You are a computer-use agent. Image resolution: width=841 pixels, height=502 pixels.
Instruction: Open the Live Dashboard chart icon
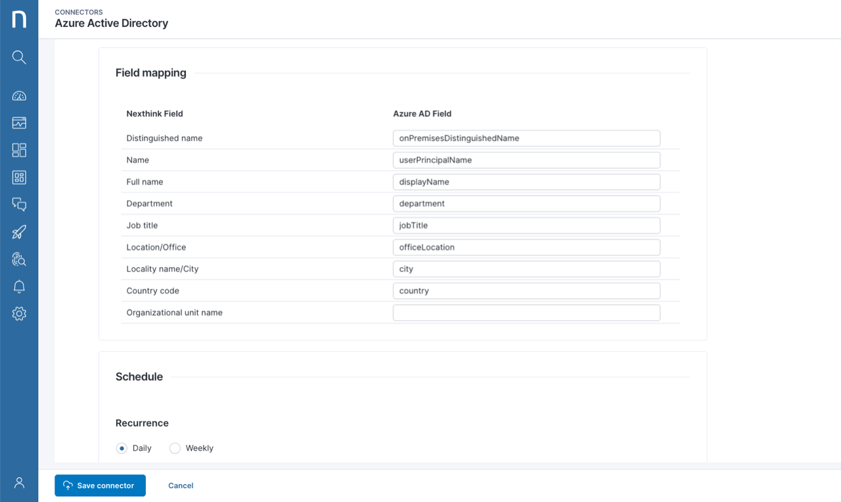click(19, 123)
